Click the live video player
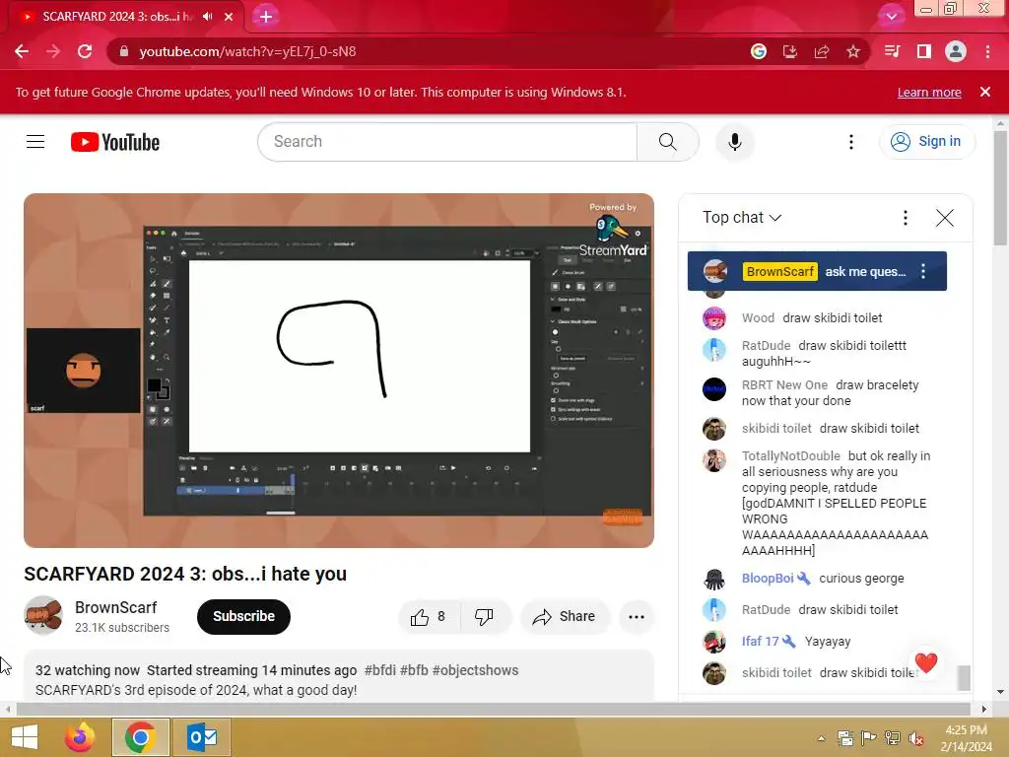This screenshot has width=1009, height=757. (339, 371)
